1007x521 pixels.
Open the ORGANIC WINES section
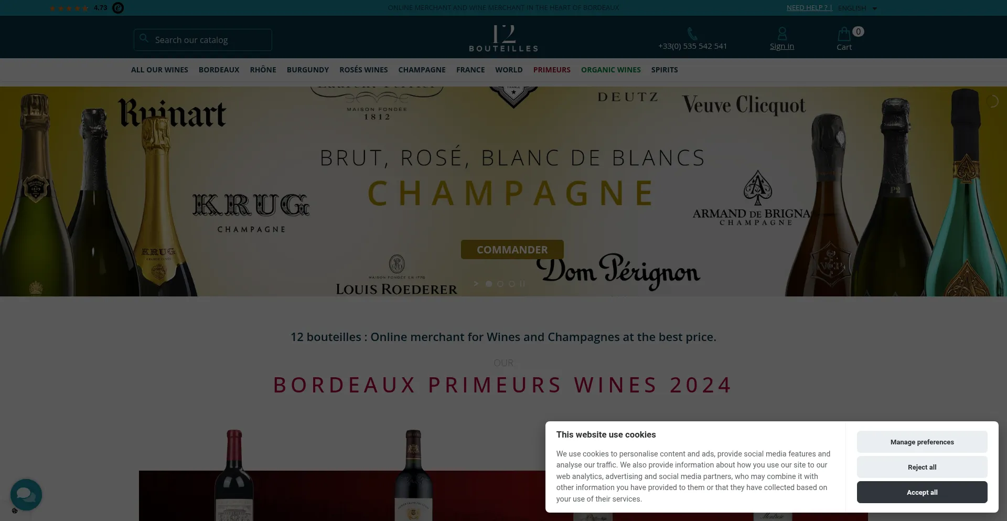point(611,70)
